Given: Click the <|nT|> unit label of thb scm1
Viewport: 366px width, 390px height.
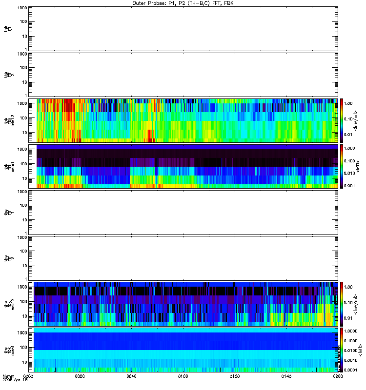Looking at the screenshot, I should click(x=358, y=166).
